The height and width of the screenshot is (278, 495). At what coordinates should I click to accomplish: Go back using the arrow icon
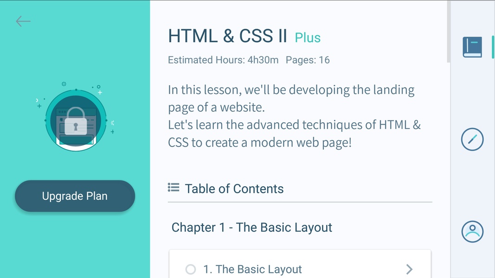23,21
